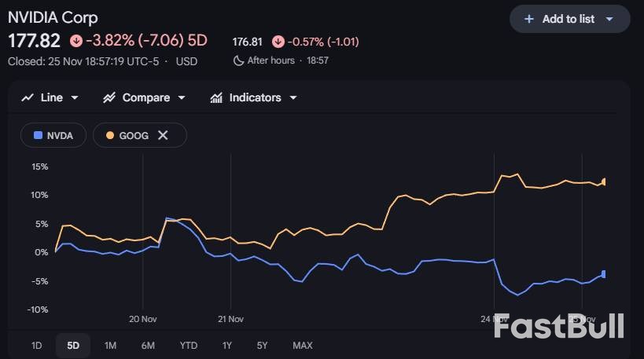Screen dimensions: 644x359
Task: Open the Indicators dropdown arrow
Action: pos(293,98)
